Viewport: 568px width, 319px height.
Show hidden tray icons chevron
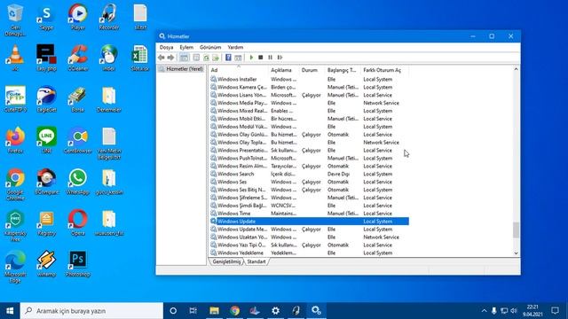point(484,311)
